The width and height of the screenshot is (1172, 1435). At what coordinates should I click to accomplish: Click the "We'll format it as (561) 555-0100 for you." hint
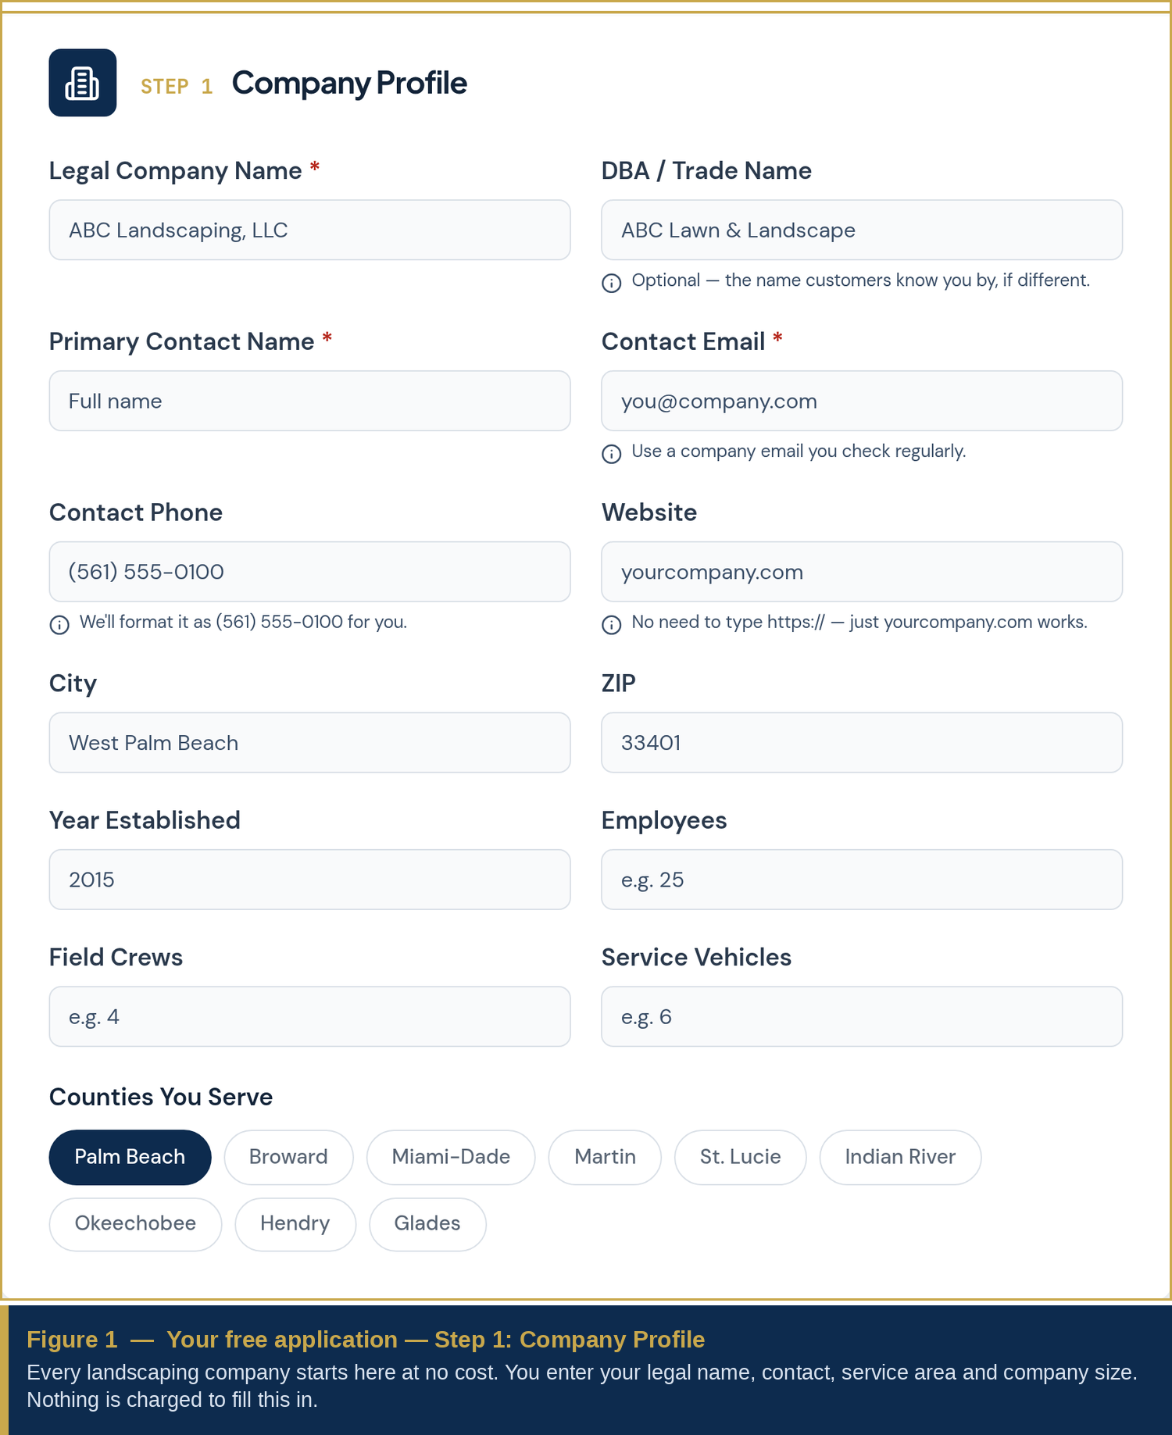243,622
